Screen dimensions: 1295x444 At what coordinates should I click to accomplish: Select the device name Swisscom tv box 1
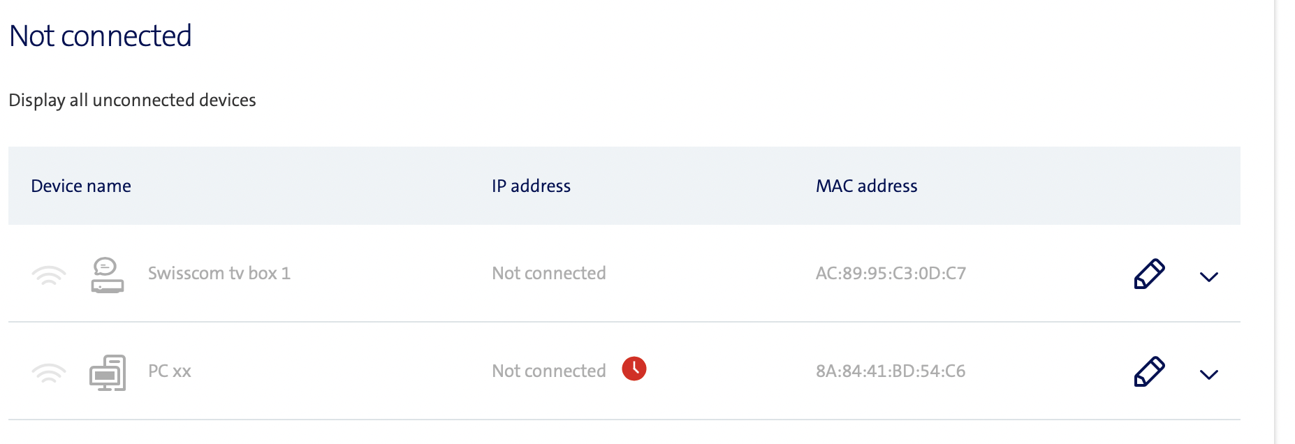click(219, 273)
